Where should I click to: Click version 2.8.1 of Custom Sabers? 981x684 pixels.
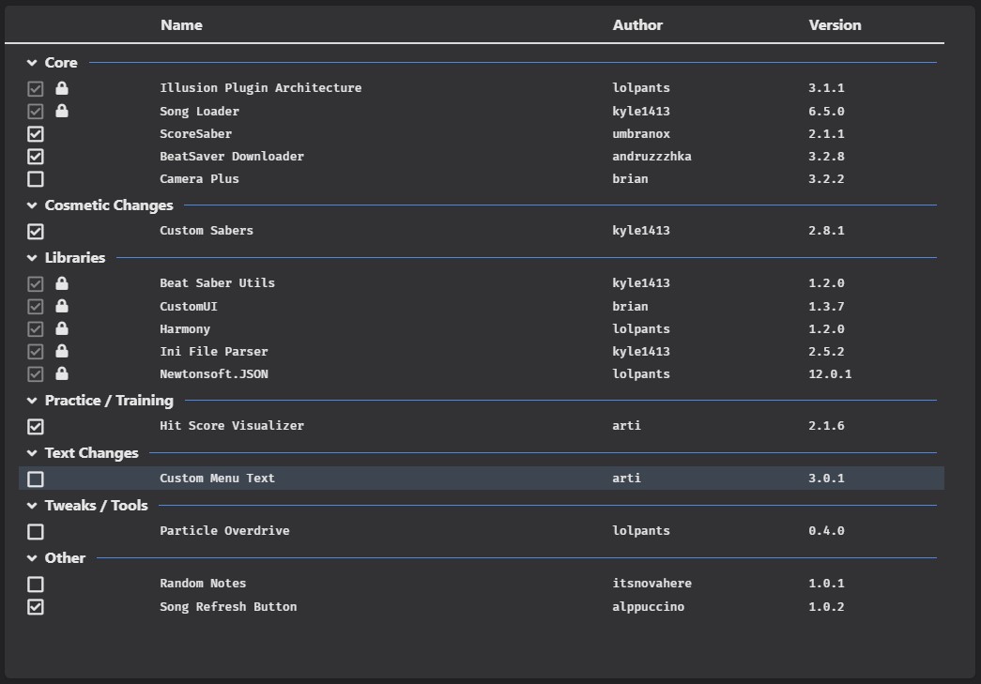click(x=826, y=230)
